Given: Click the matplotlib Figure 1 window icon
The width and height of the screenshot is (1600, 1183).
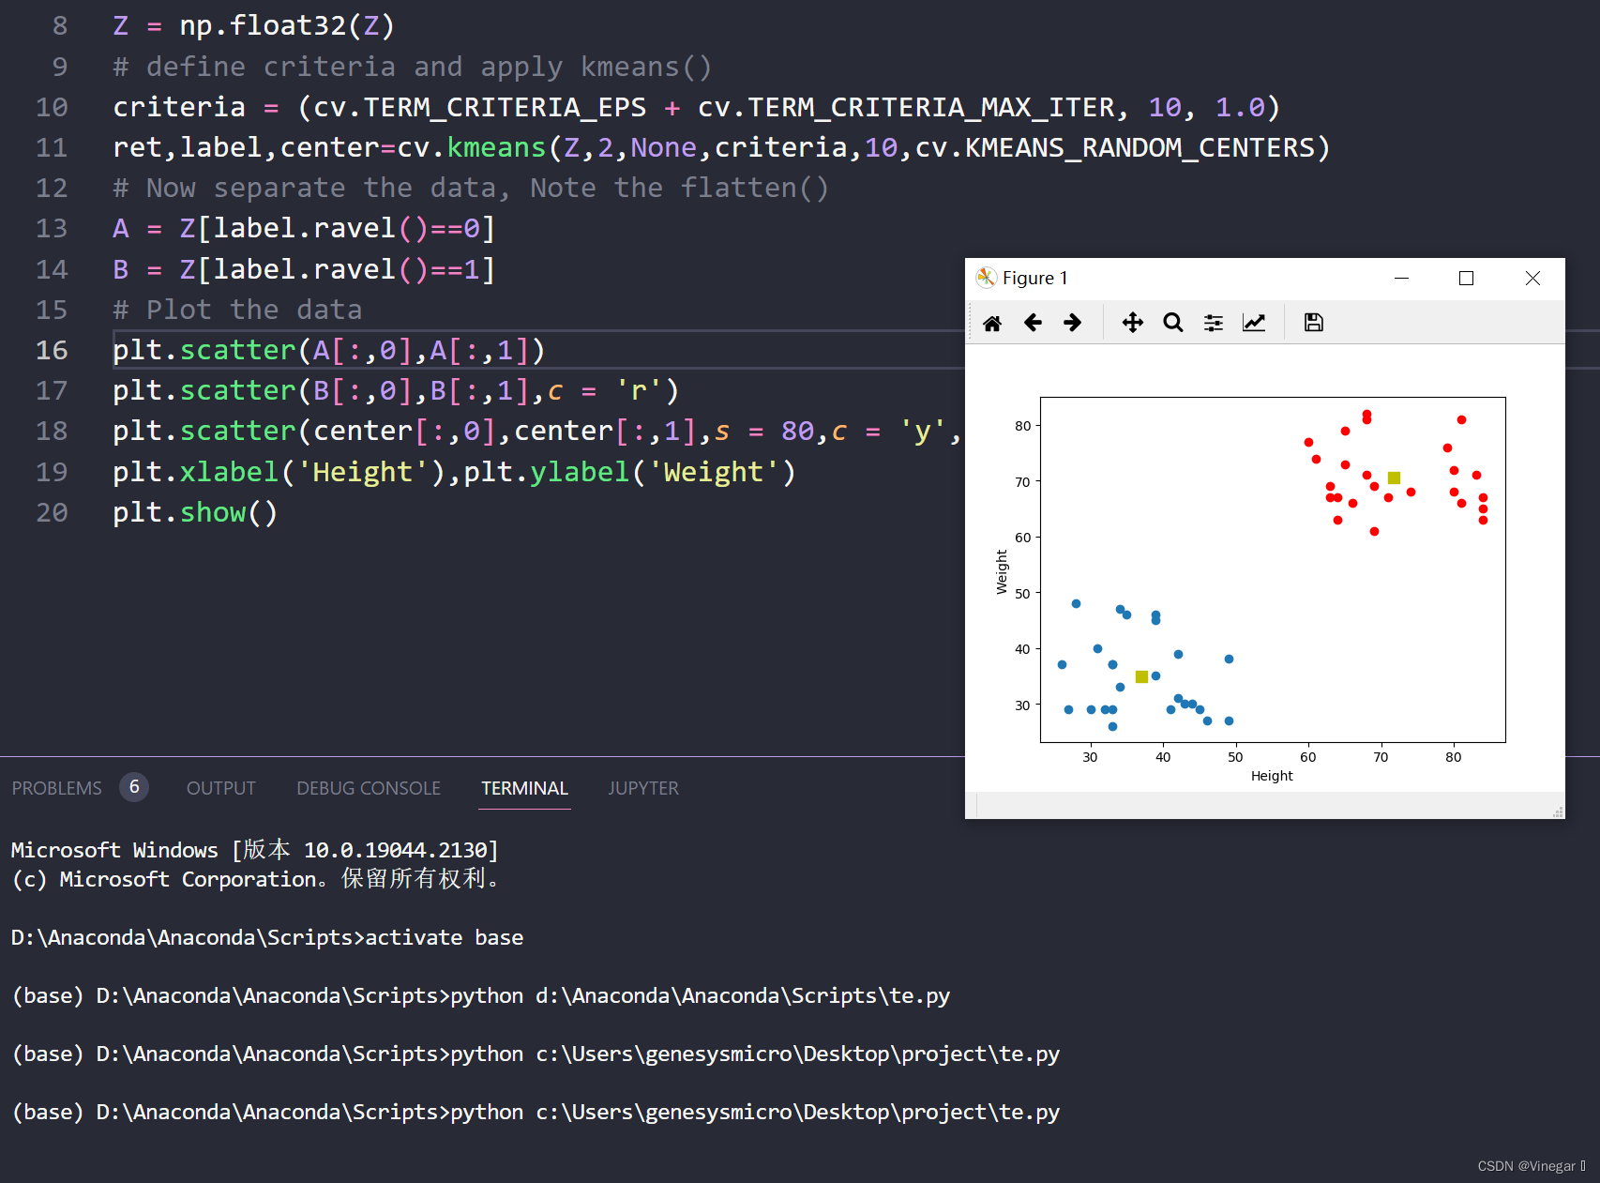Looking at the screenshot, I should 986,278.
